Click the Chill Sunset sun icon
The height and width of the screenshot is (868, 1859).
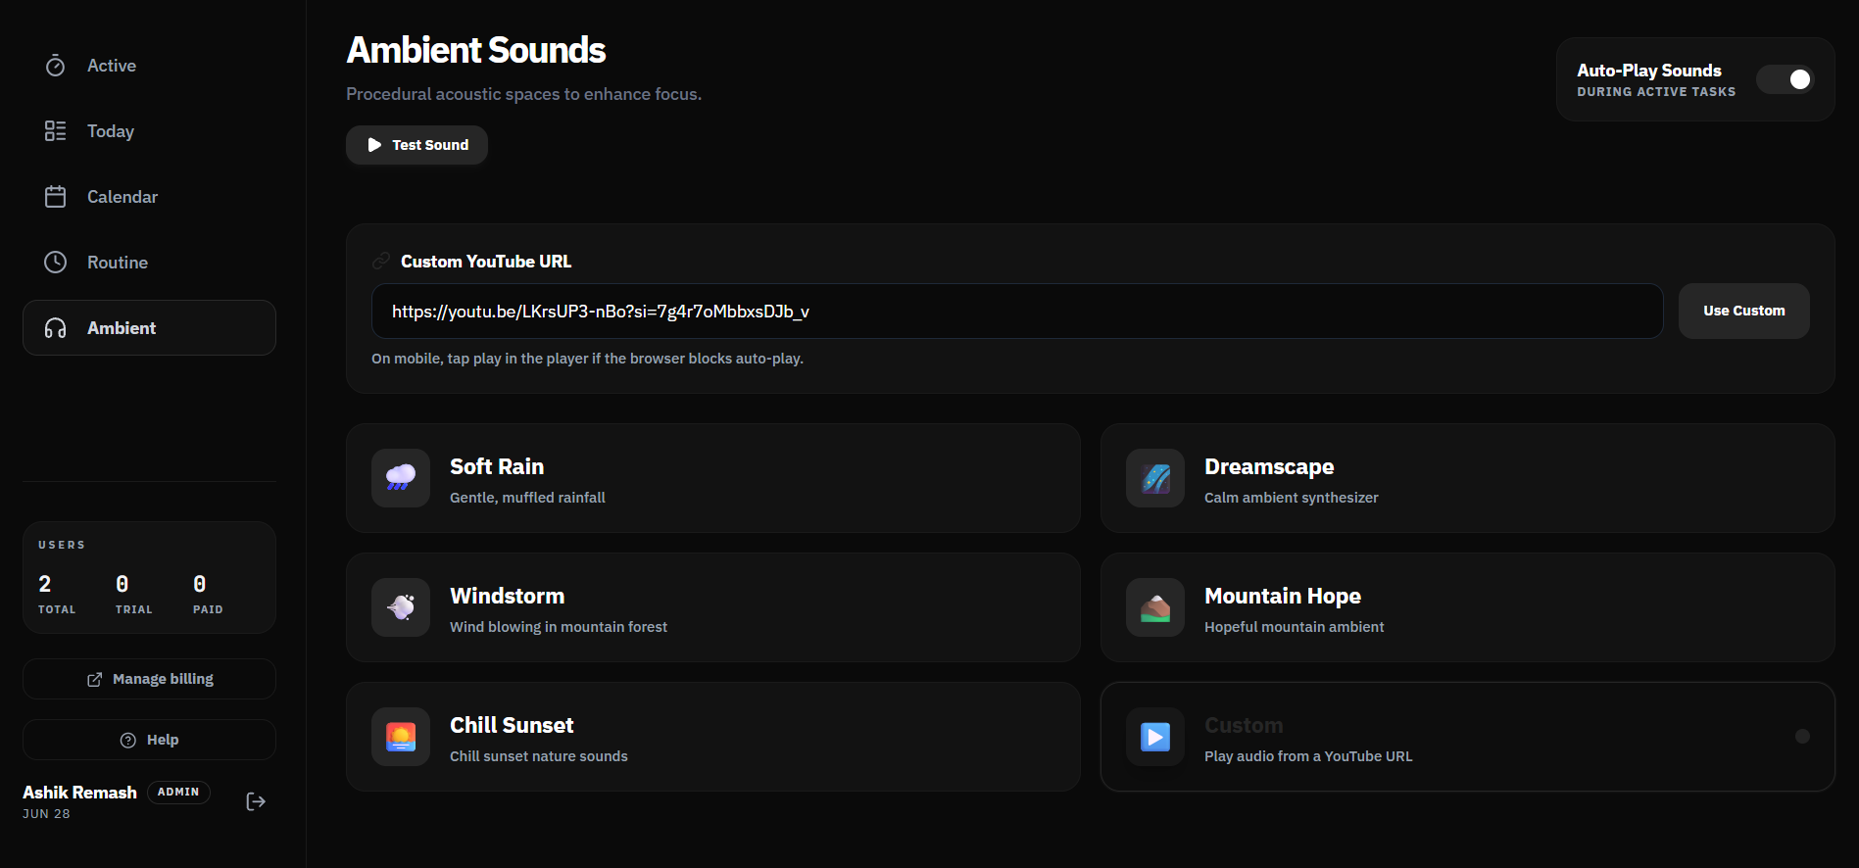(x=401, y=737)
